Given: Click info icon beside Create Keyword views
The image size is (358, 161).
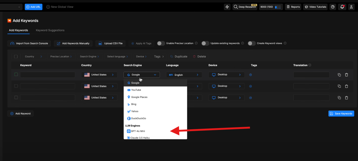Looking at the screenshot, I should coord(285,43).
